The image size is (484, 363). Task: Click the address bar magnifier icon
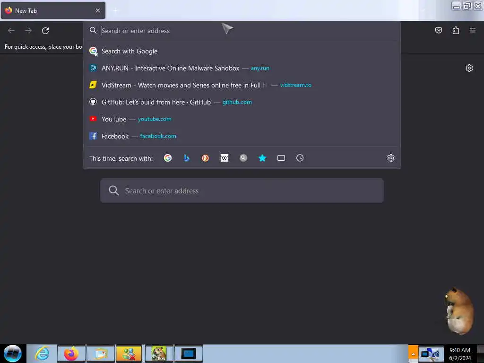click(x=93, y=30)
